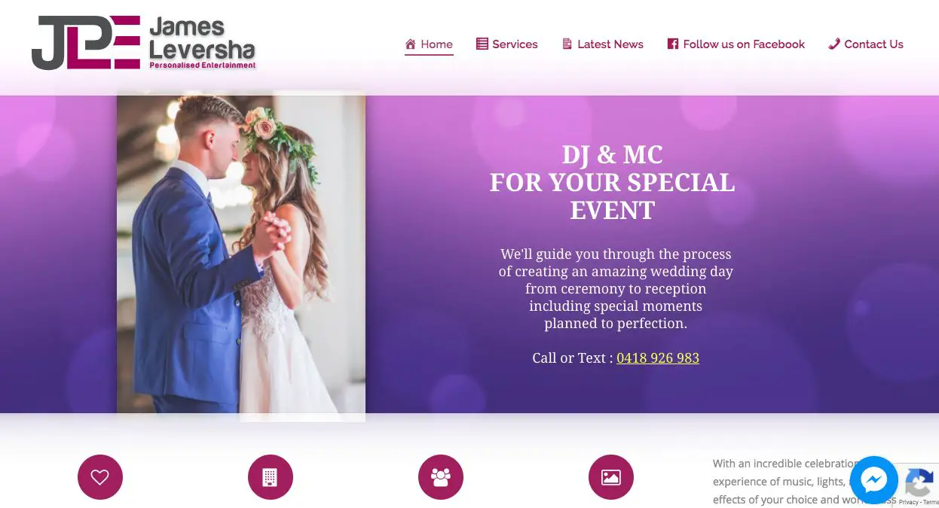
Task: Call the 0418 926 983 phone link
Action: pyautogui.click(x=658, y=358)
